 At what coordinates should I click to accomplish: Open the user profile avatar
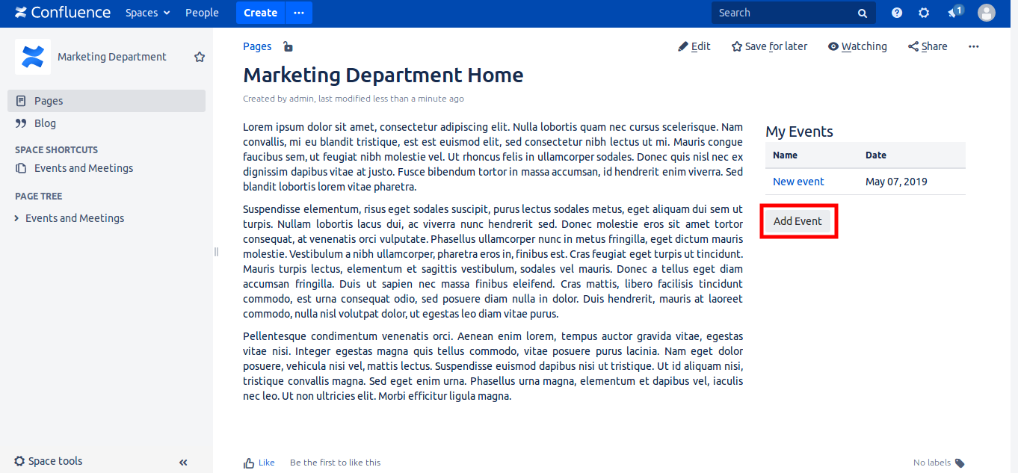987,13
